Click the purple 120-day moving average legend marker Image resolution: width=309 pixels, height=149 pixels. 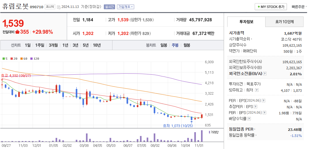click(x=31, y=59)
